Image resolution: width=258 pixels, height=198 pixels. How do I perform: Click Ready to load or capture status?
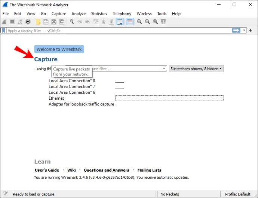point(34,194)
